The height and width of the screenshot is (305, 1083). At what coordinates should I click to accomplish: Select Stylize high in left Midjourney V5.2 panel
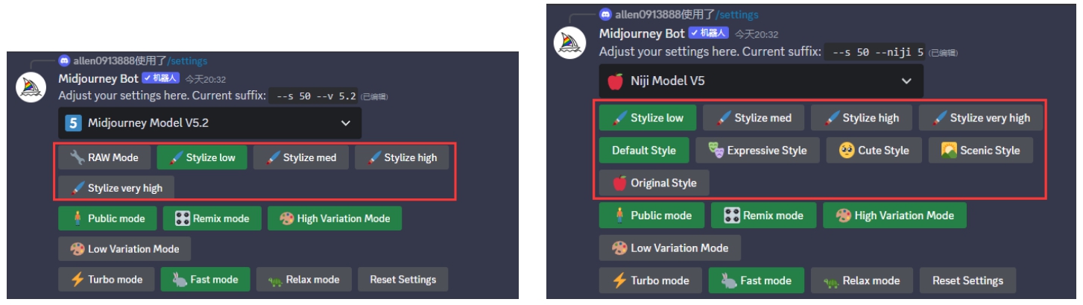pyautogui.click(x=402, y=157)
